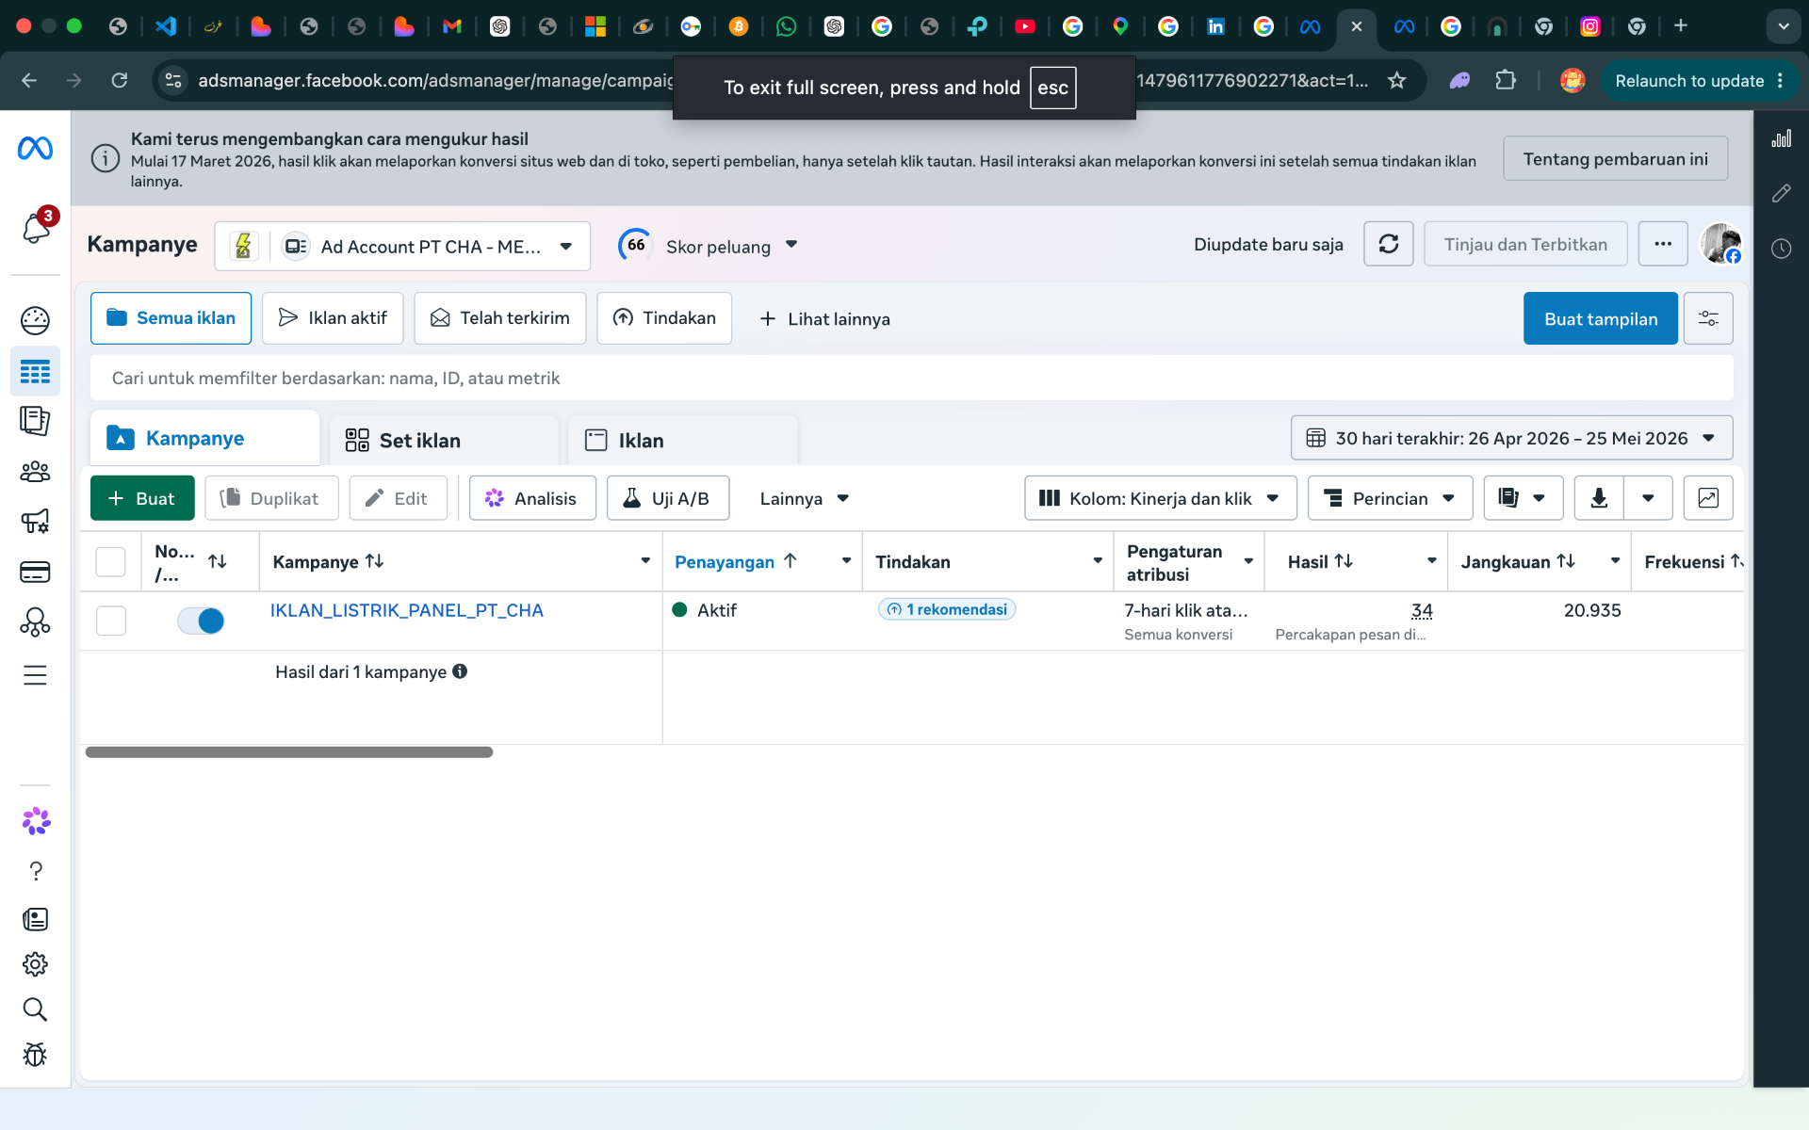1809x1130 pixels.
Task: Click the Relaunch to update Chrome button
Action: click(x=1699, y=81)
